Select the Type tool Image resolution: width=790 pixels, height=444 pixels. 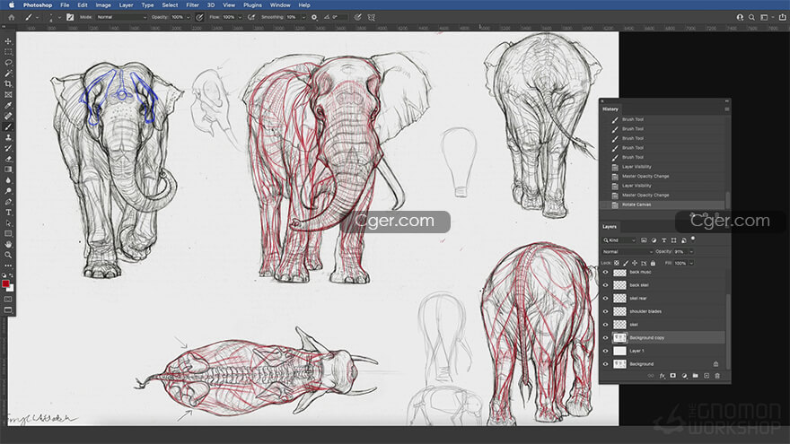click(8, 213)
